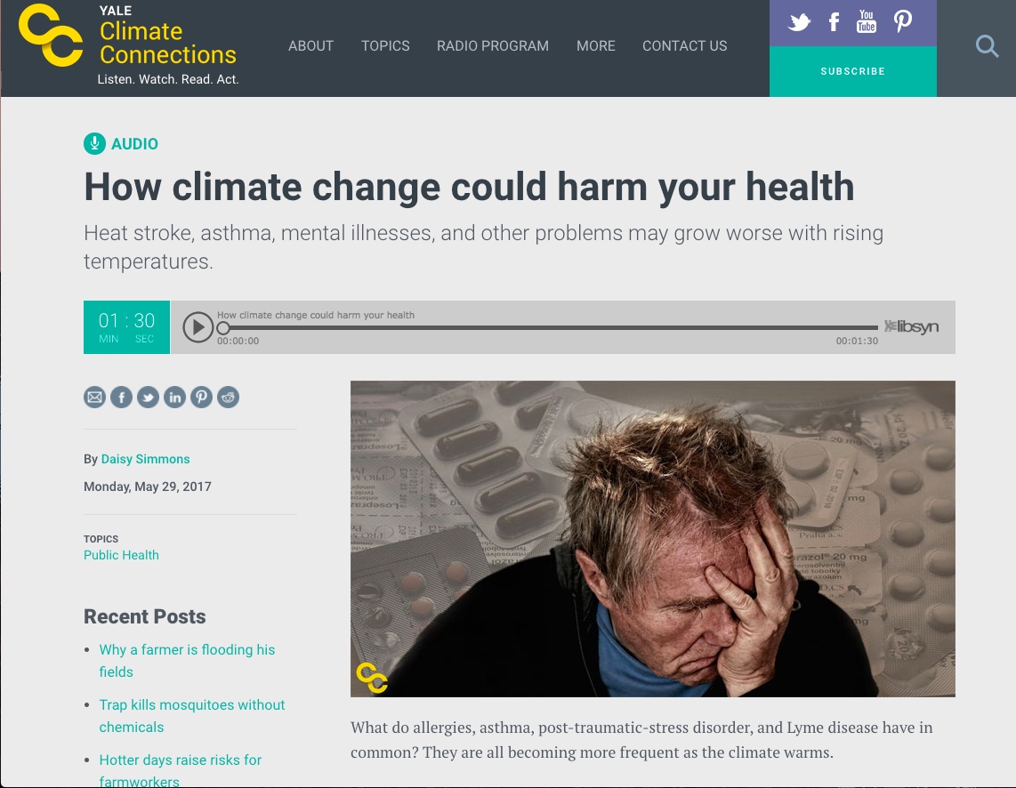Open the Public Health topic link
Viewport: 1016px width, 788px height.
click(121, 555)
